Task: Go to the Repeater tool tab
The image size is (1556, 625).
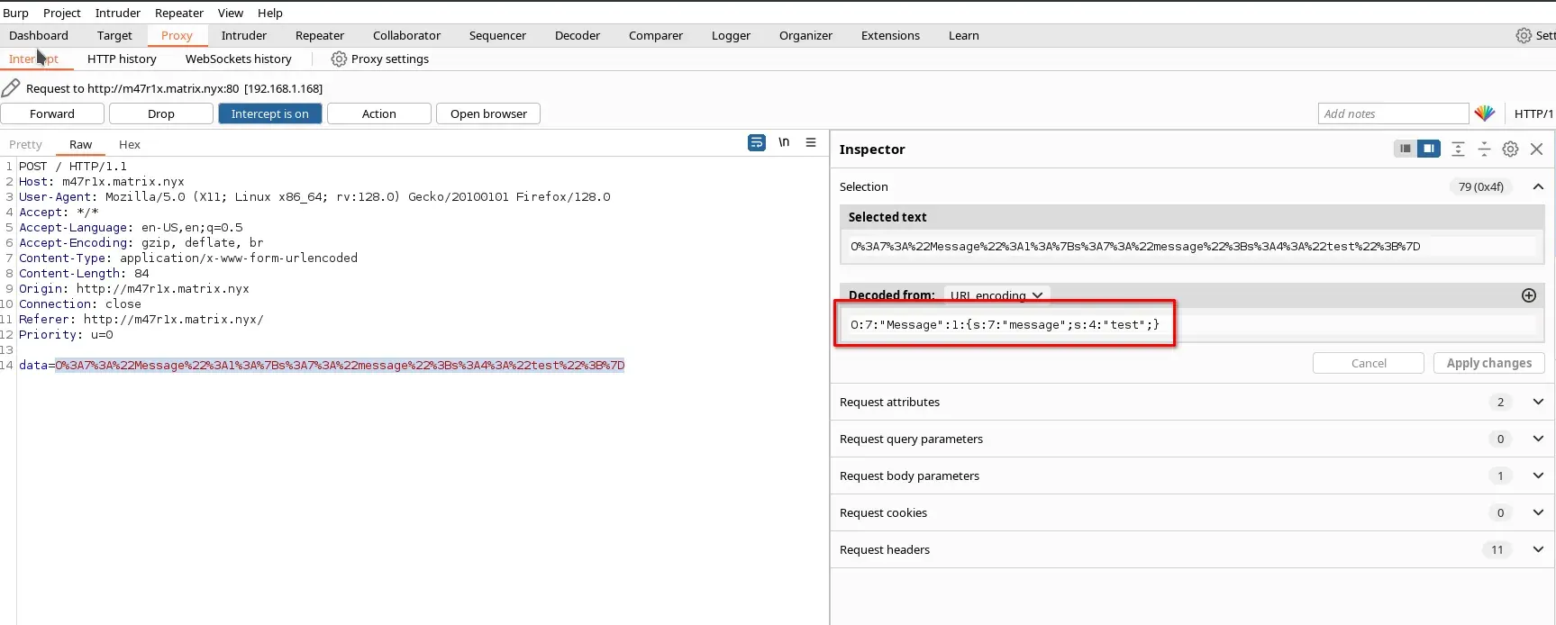Action: (320, 35)
